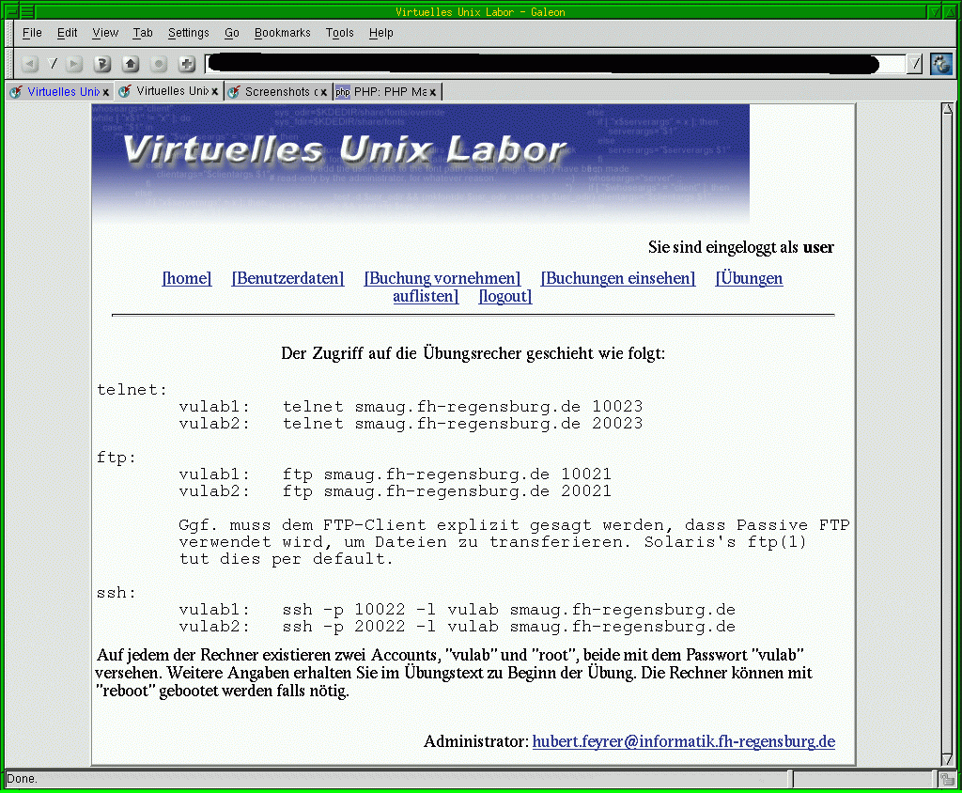Open the Edit menu
962x793 pixels.
[x=67, y=33]
